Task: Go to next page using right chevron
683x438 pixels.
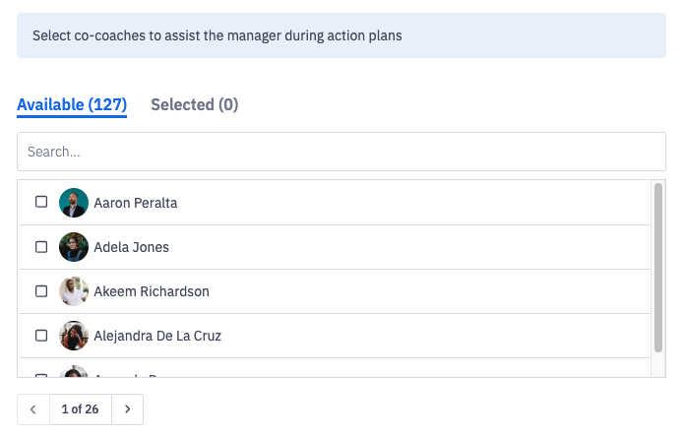Action: (x=127, y=409)
